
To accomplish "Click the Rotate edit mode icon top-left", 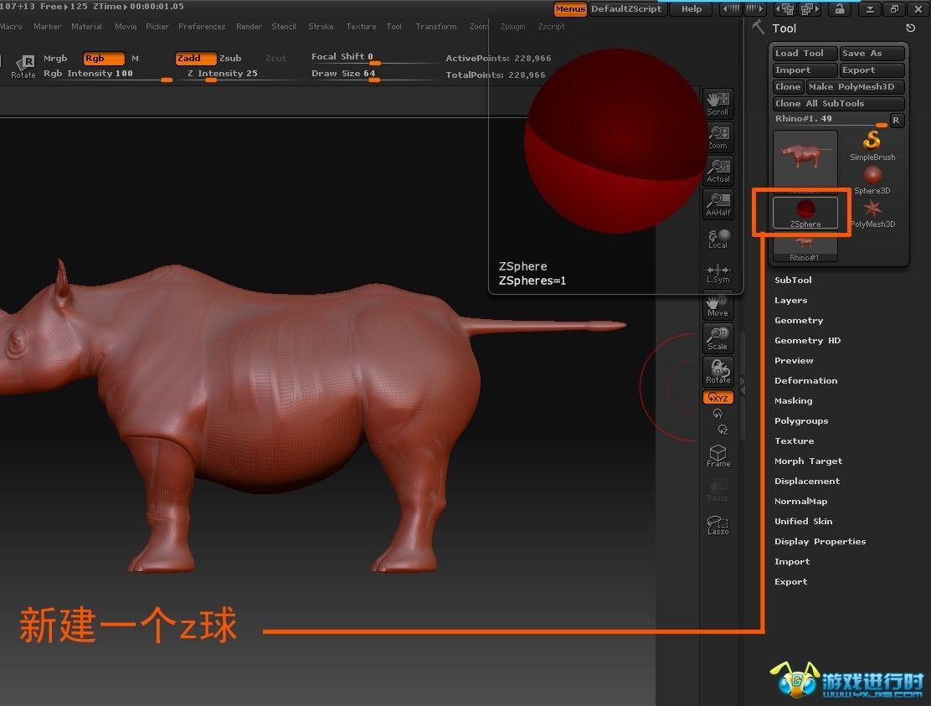I will coord(23,66).
